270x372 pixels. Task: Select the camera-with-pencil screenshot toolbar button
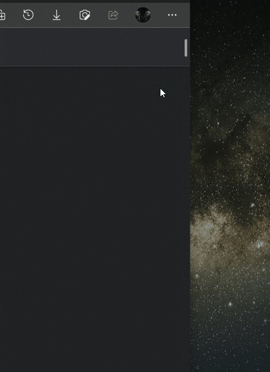click(x=85, y=15)
